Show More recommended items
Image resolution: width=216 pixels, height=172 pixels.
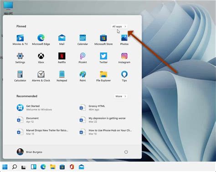121,96
